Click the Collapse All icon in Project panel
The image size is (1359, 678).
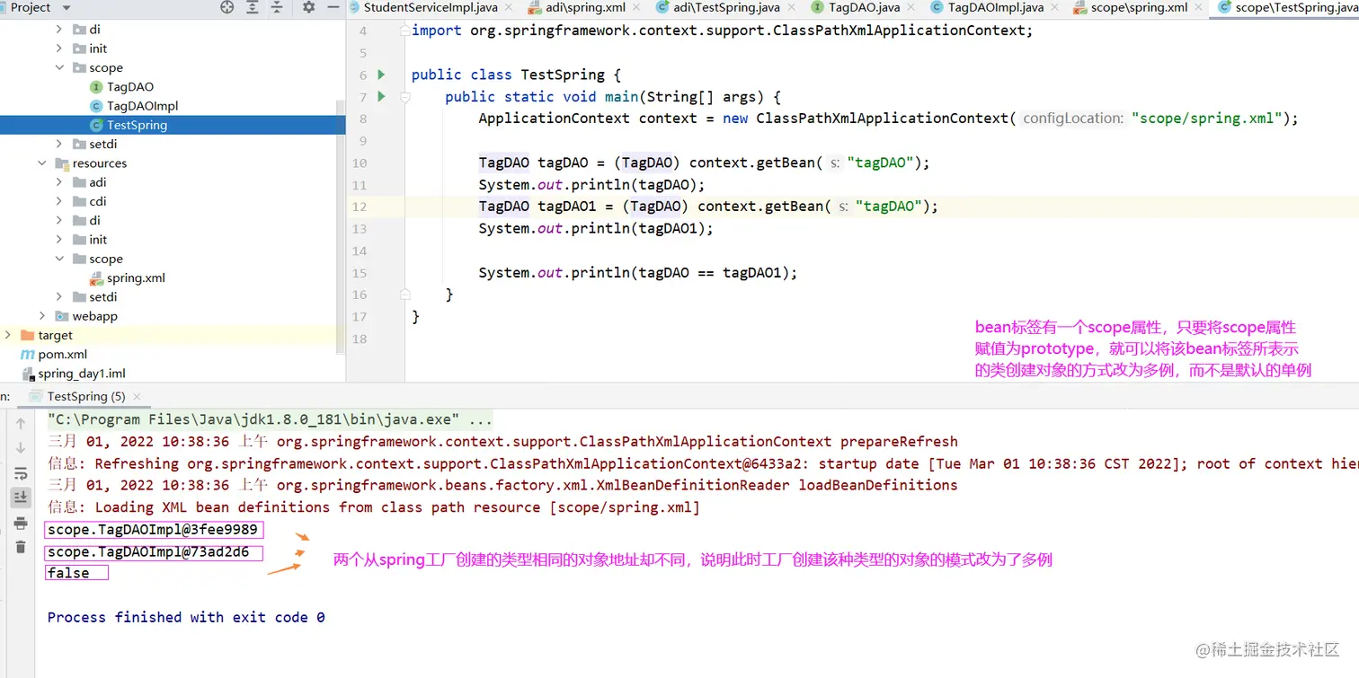click(277, 7)
